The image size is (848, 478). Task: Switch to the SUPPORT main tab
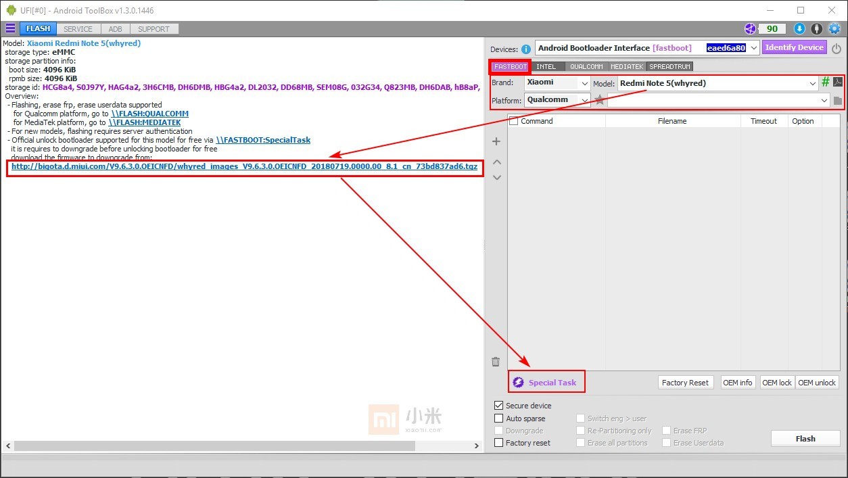click(x=154, y=29)
